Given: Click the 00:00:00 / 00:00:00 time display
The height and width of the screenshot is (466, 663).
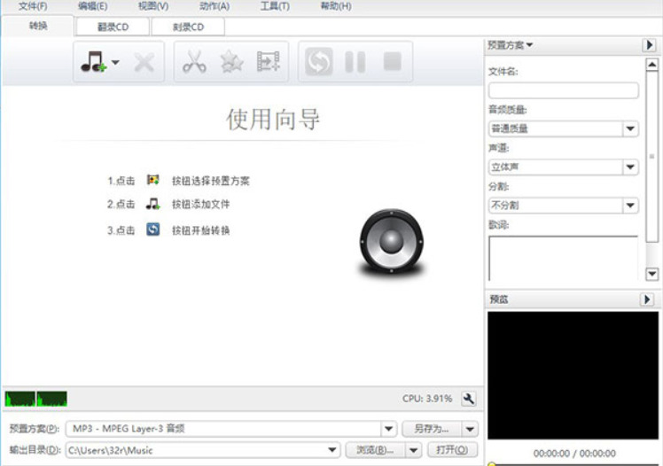Looking at the screenshot, I should tap(574, 454).
